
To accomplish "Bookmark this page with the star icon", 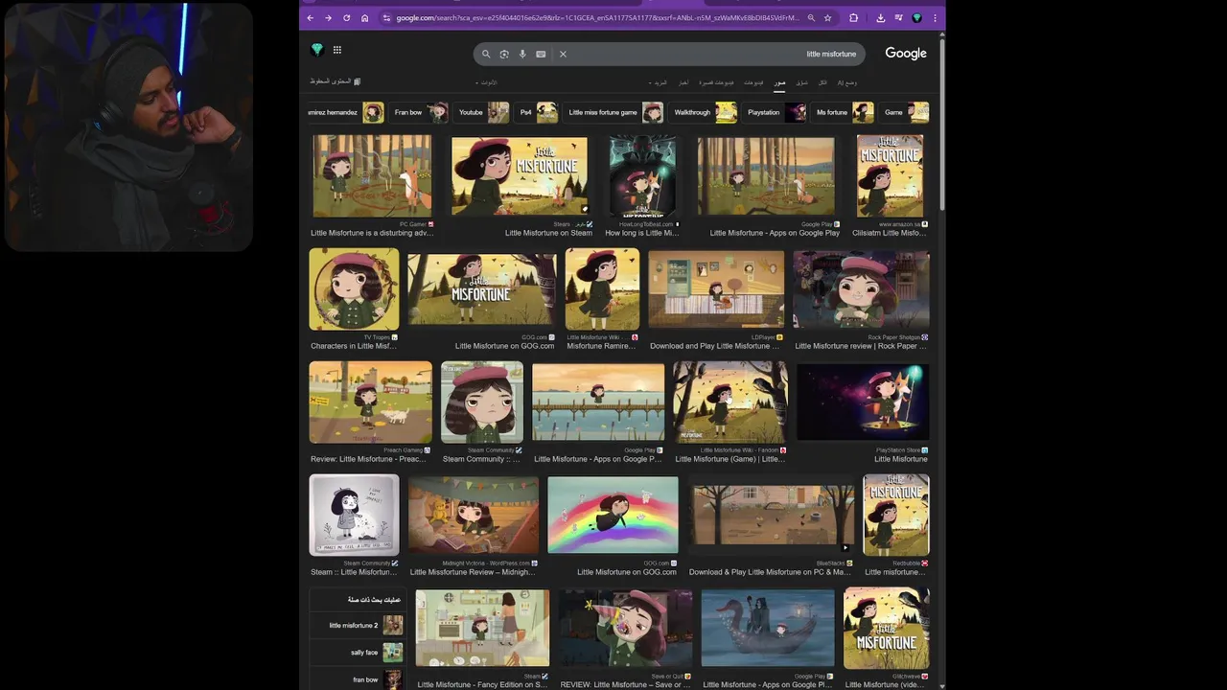I will (x=827, y=17).
